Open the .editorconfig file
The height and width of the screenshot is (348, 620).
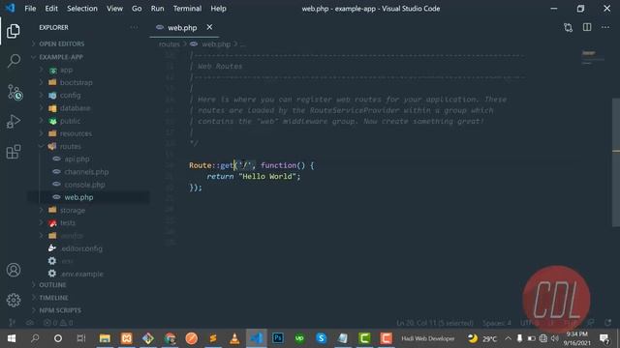[81, 248]
